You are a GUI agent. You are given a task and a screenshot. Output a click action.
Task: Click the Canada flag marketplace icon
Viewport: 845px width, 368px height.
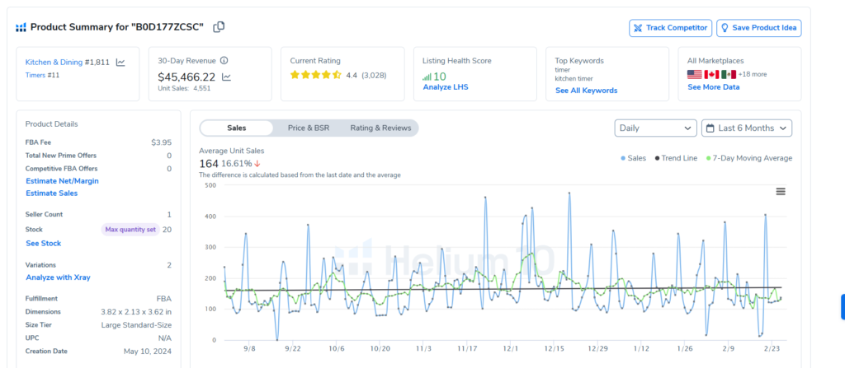[711, 74]
